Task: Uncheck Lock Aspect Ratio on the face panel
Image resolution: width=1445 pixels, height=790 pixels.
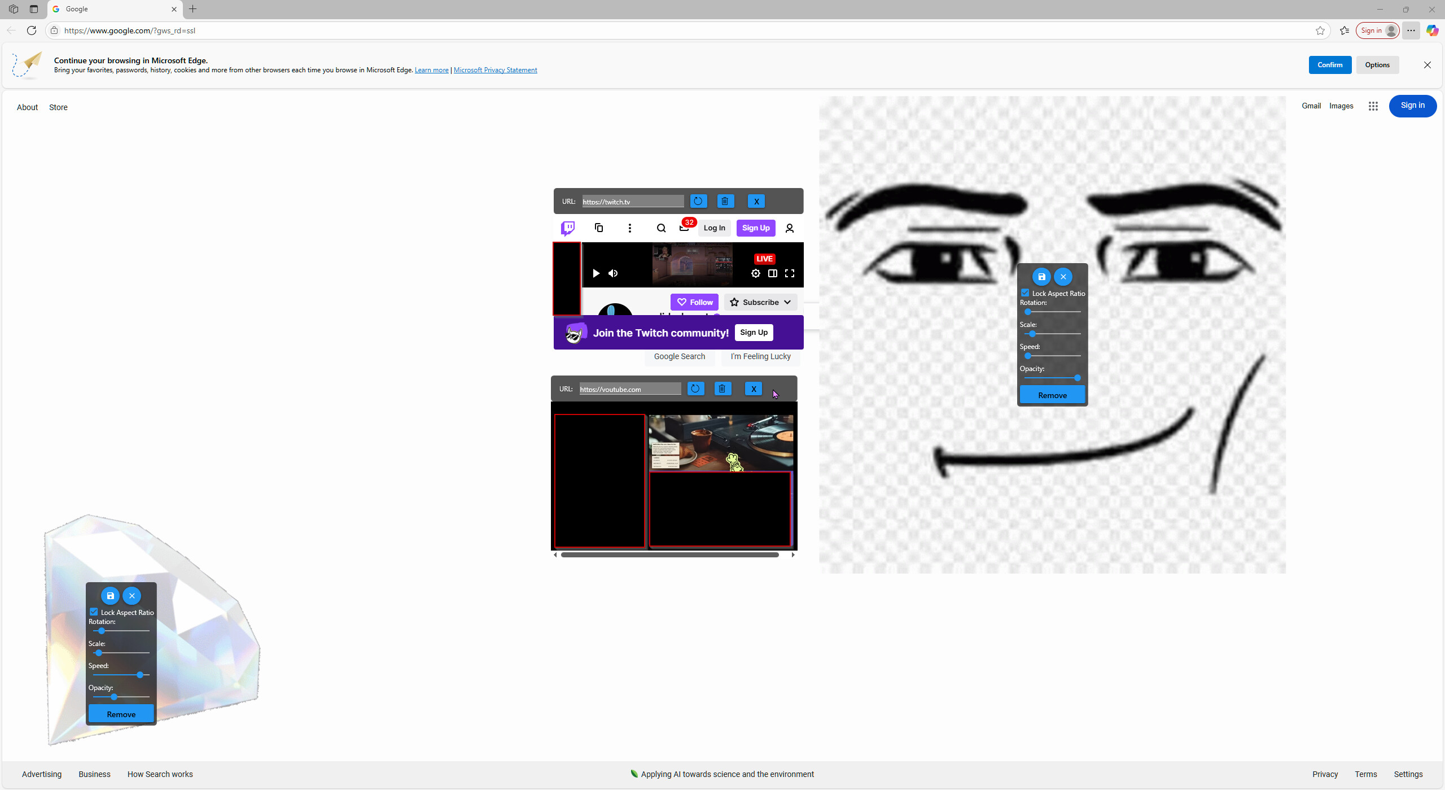Action: pyautogui.click(x=1026, y=293)
